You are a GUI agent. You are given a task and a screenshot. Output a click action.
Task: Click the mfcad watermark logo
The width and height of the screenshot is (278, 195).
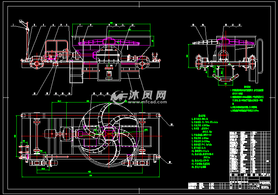pos(119,96)
